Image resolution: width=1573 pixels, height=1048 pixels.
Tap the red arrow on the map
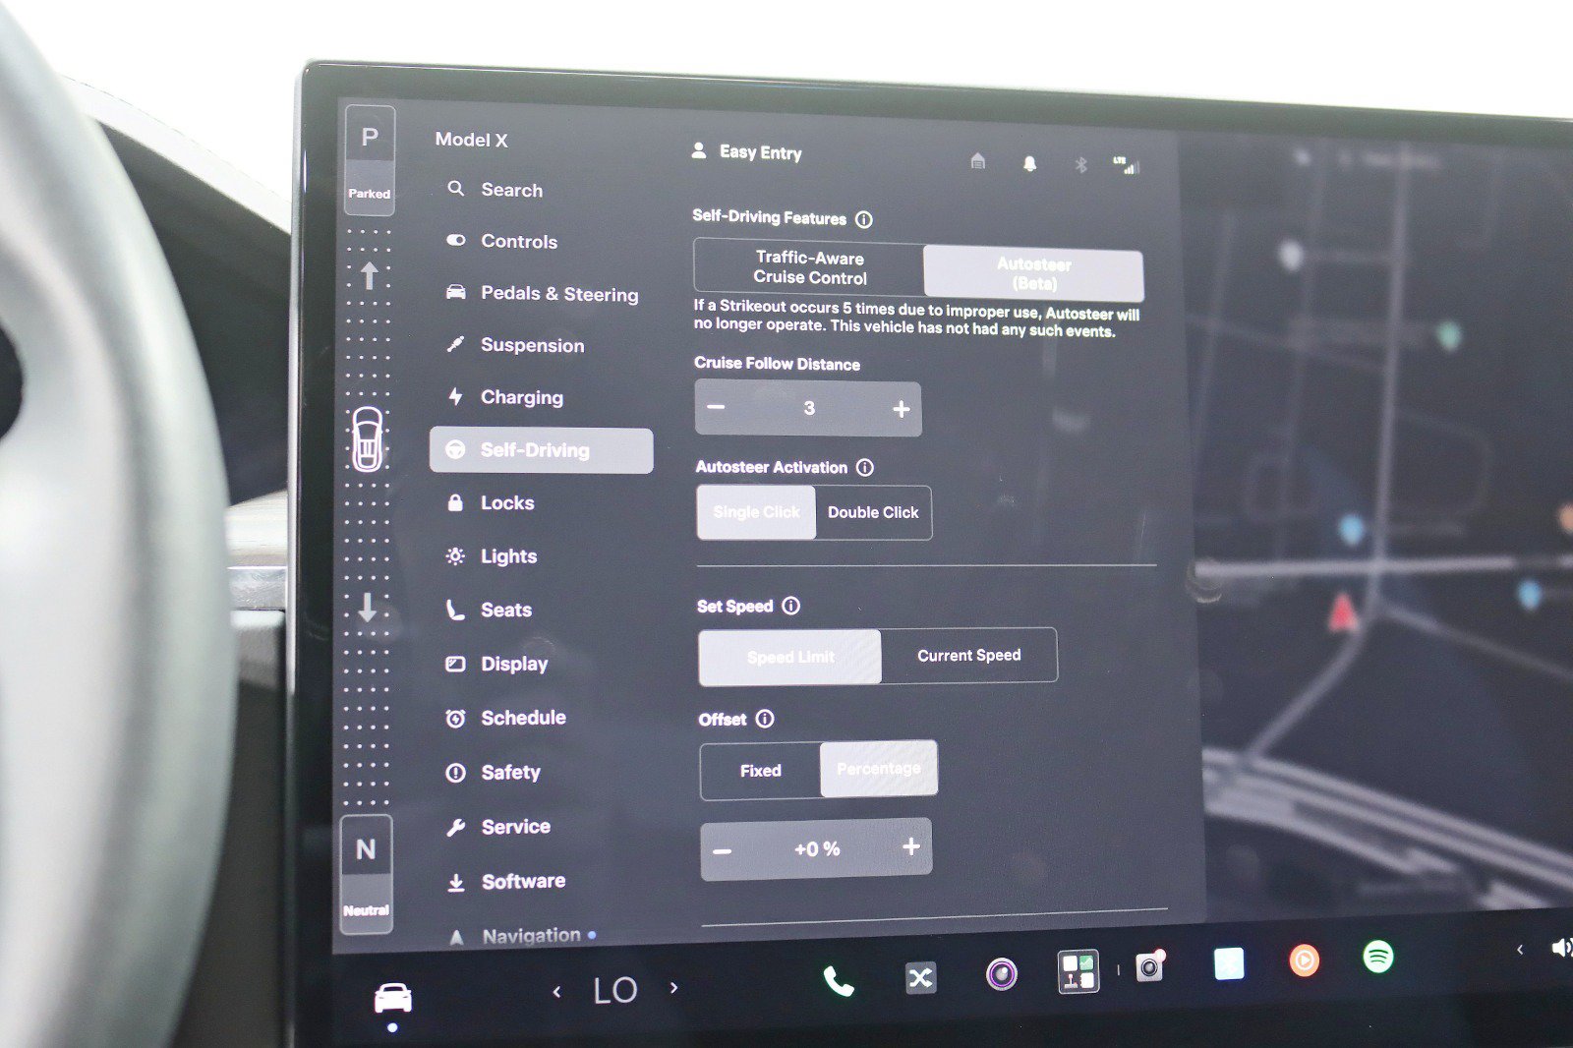pos(1342,611)
